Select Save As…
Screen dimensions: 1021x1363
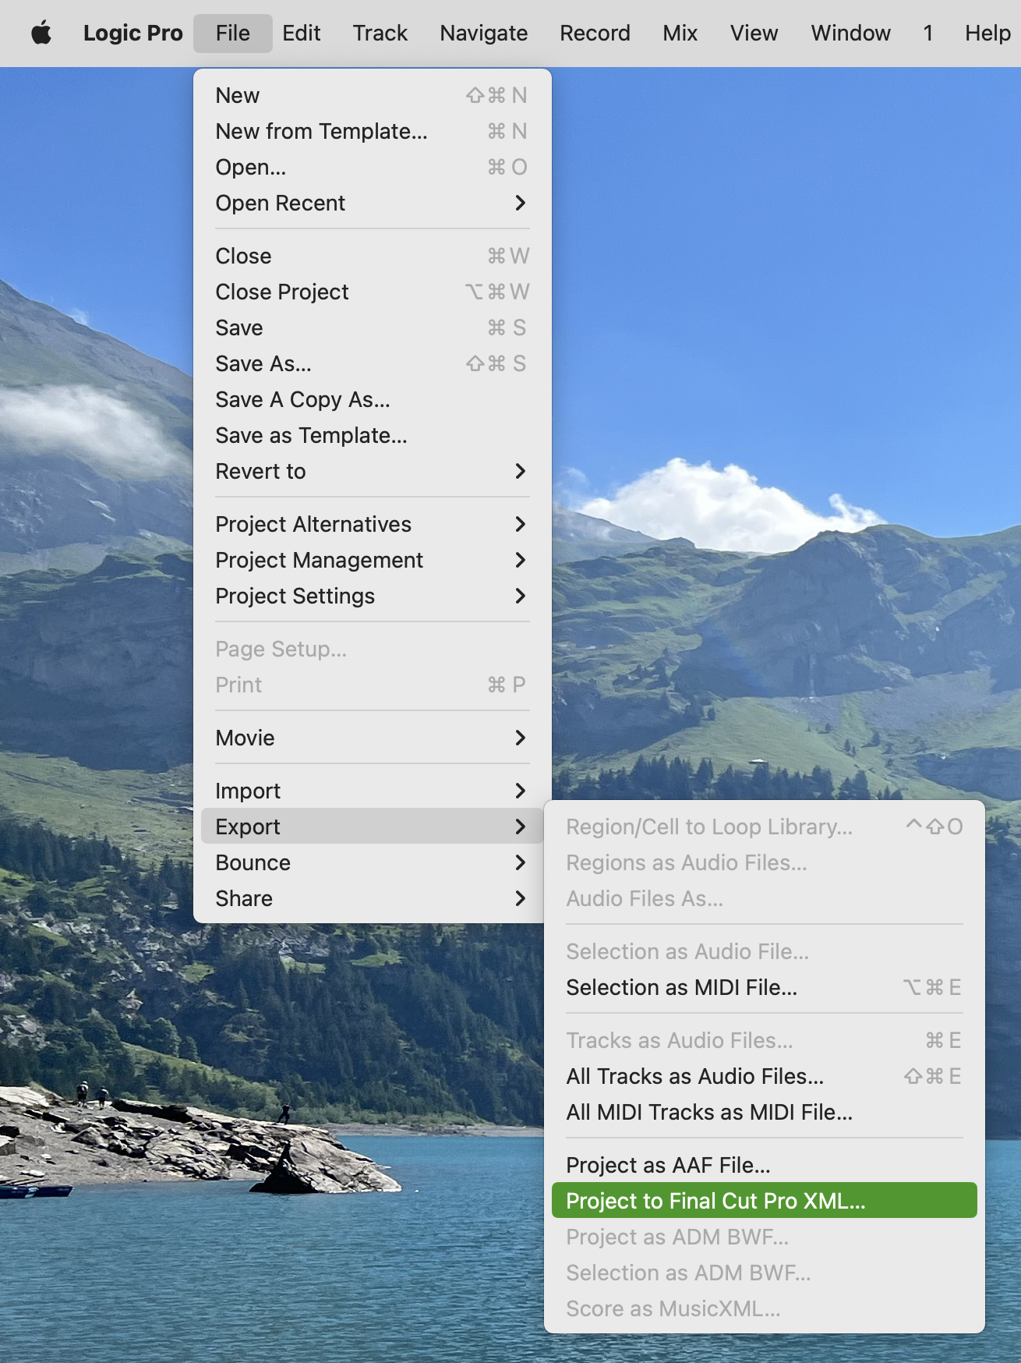tap(373, 363)
